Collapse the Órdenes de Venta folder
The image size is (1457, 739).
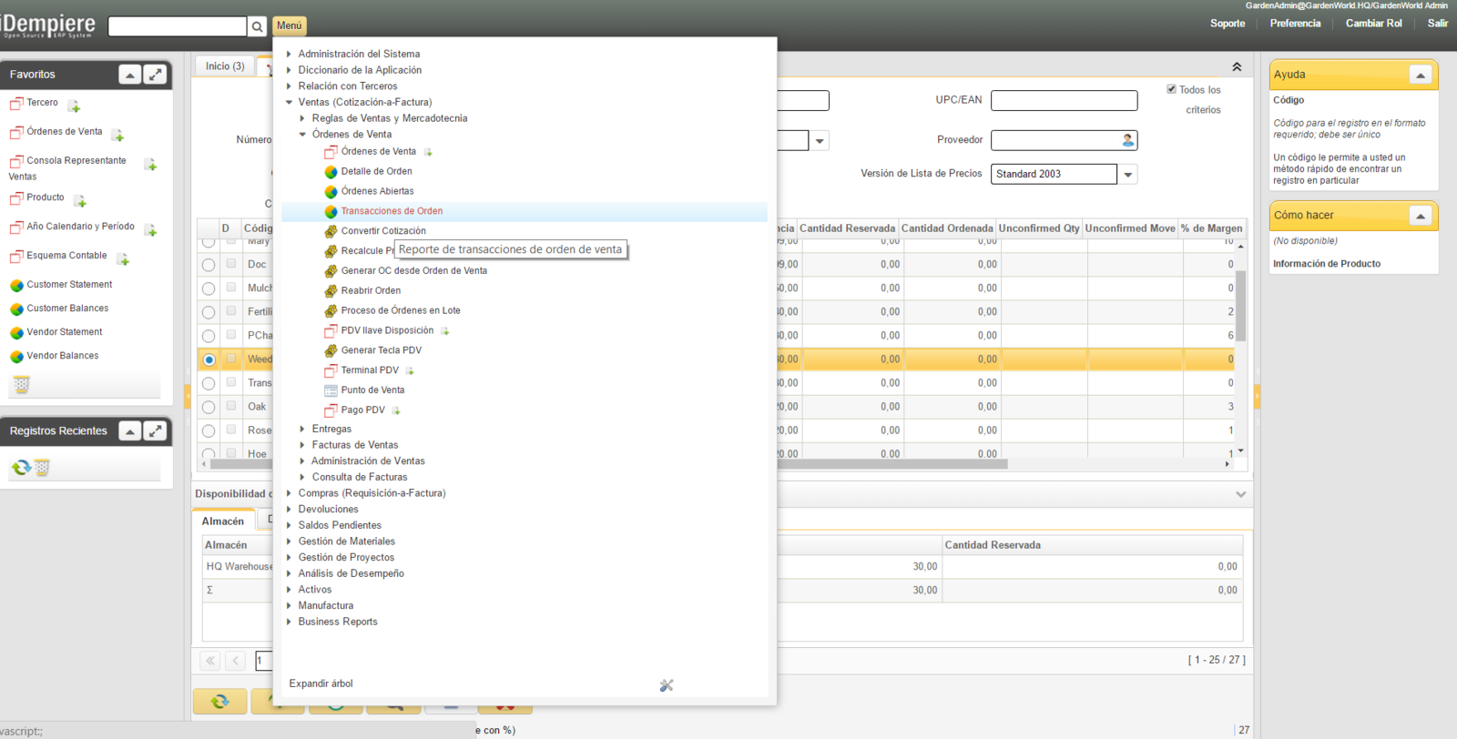(x=302, y=135)
